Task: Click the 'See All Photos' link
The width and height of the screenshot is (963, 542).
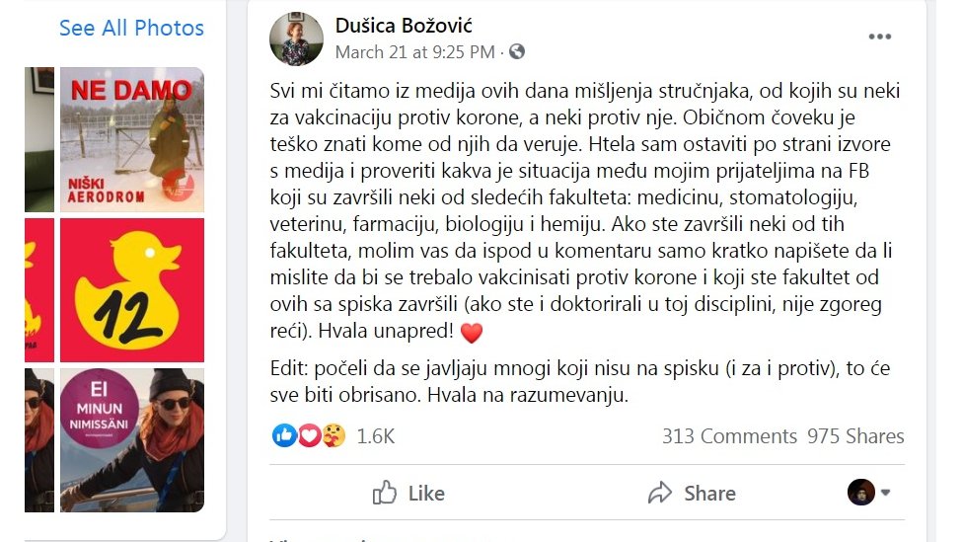Action: tap(131, 29)
